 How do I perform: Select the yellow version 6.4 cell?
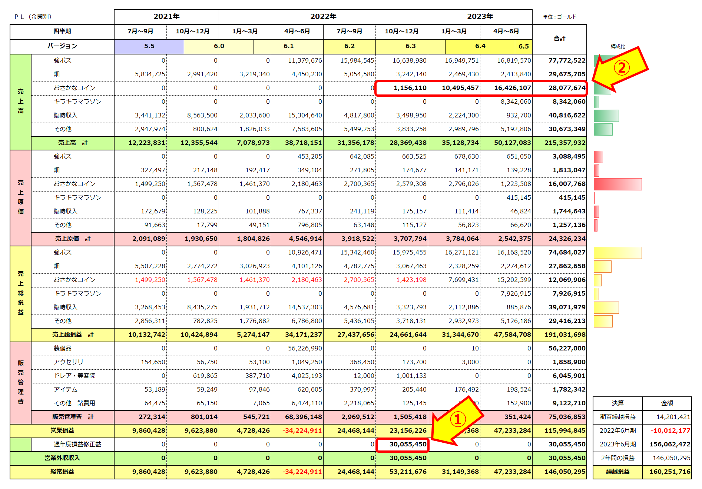coord(480,46)
